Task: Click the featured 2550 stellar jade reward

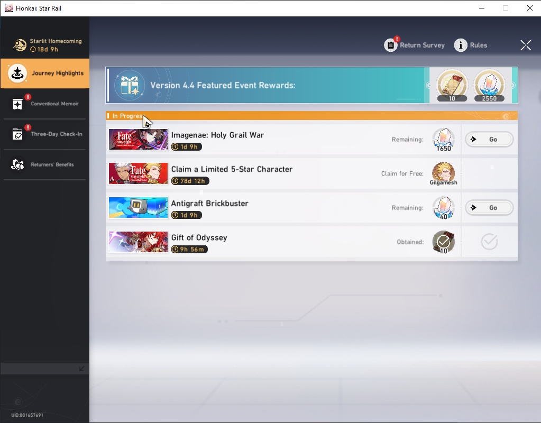Action: point(489,85)
